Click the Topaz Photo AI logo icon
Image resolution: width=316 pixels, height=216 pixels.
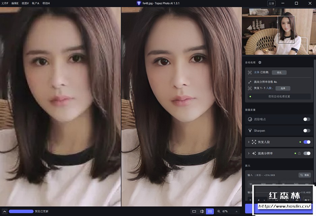(139, 3)
